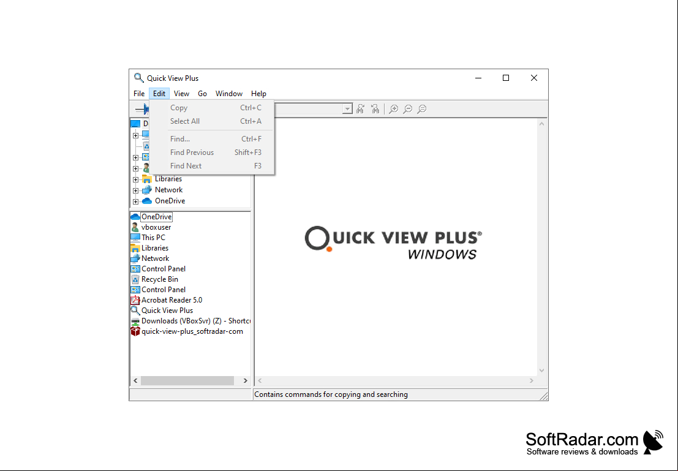This screenshot has width=678, height=471.
Task: Select the Recycle Bin icon in file list
Action: 135,279
